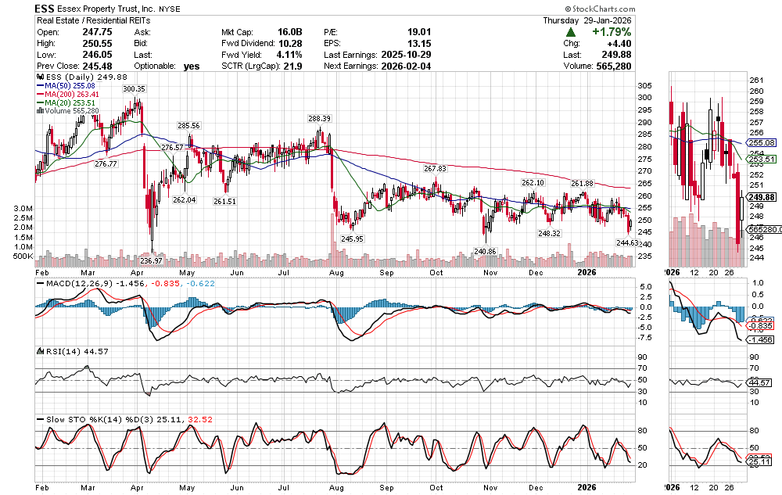Click the 300.35 peak price label

coord(134,90)
